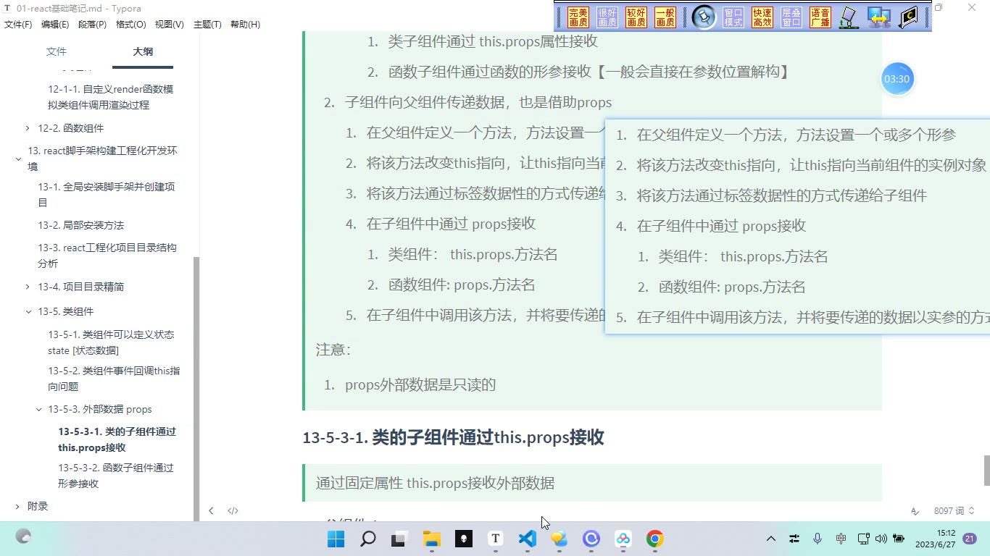Switch to 窗口模式 in floating toolbar
990x556 pixels.
(733, 17)
